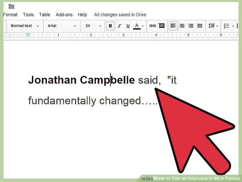
Task: Open the Format menu
Action: point(10,15)
